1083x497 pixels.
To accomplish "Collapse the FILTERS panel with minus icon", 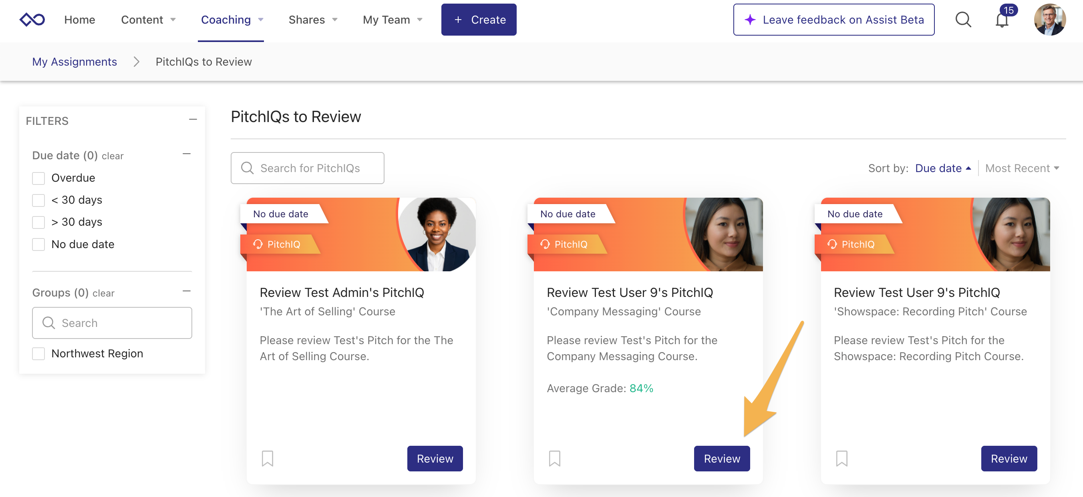I will click(x=193, y=120).
